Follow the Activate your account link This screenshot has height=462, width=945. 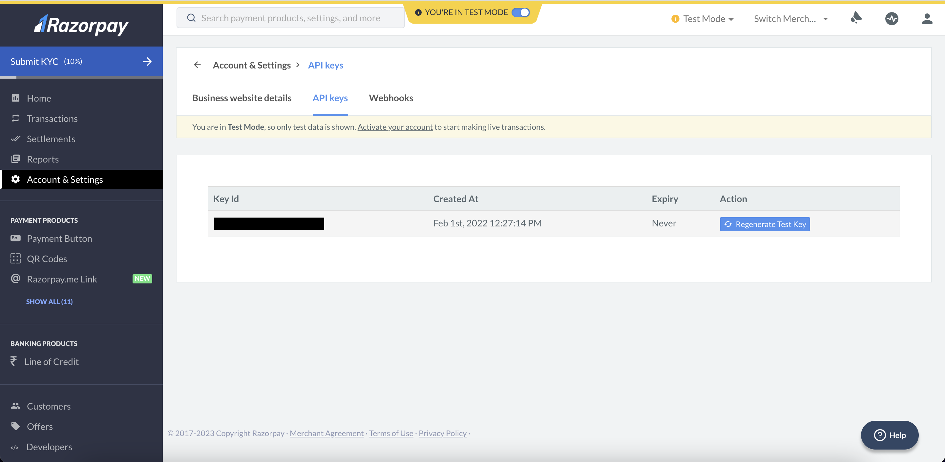click(395, 127)
